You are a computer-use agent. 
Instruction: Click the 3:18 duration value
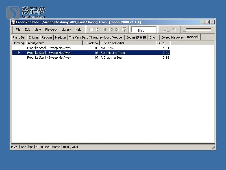click(x=166, y=58)
